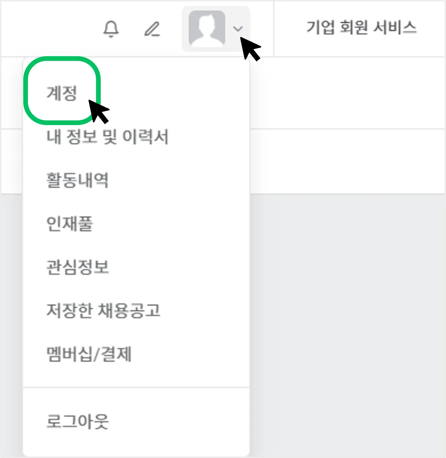Open 내 정보 및 이력서 menu item
446x458 pixels.
coord(107,136)
